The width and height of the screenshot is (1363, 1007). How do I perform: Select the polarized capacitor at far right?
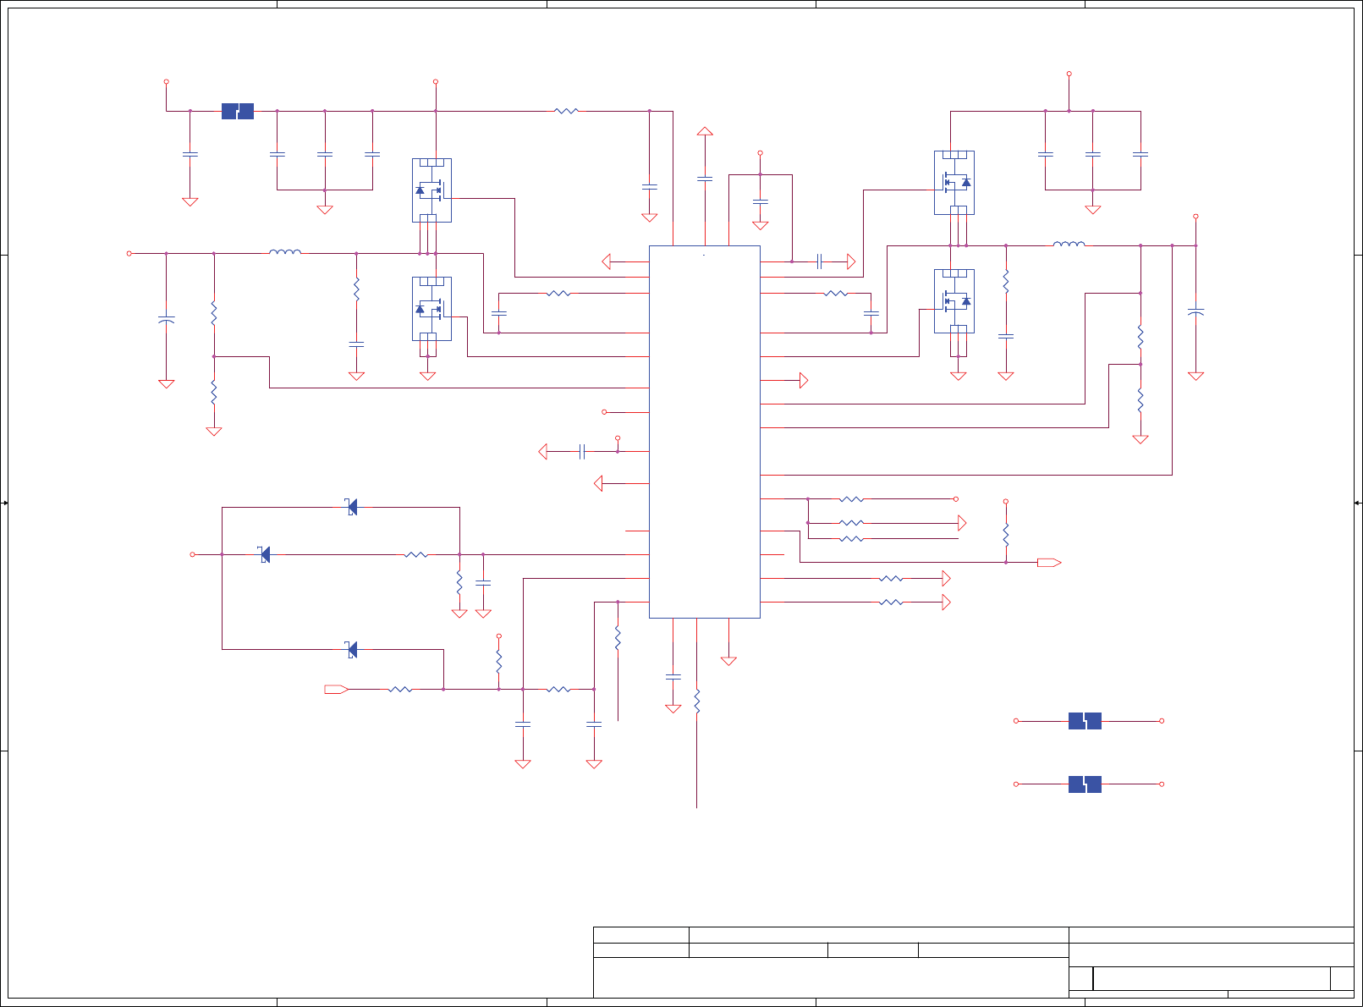coord(1195,312)
